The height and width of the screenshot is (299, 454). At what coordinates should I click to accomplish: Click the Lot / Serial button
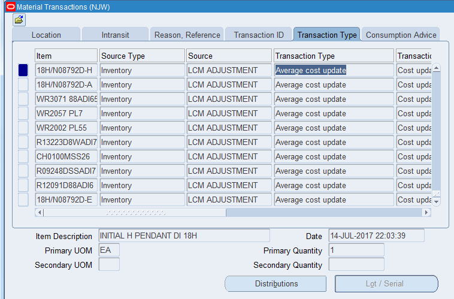click(x=386, y=283)
